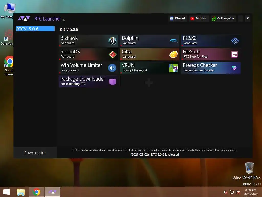Click the Package Downloader purple cube icon

point(113,82)
